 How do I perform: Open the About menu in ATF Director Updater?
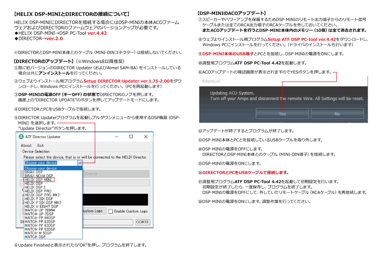[26, 145]
